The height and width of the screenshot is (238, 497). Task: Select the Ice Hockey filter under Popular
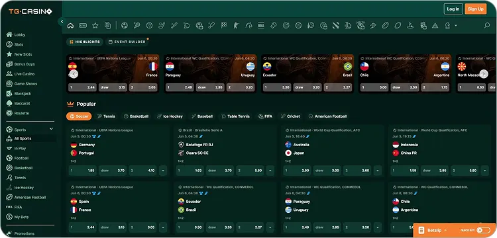[x=170, y=116]
